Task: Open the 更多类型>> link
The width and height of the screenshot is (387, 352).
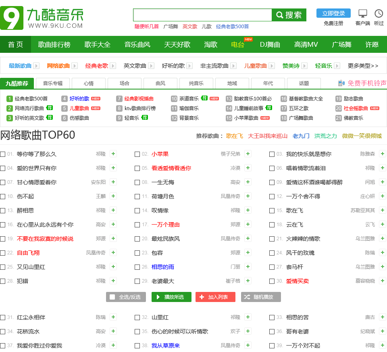Action: [x=363, y=66]
